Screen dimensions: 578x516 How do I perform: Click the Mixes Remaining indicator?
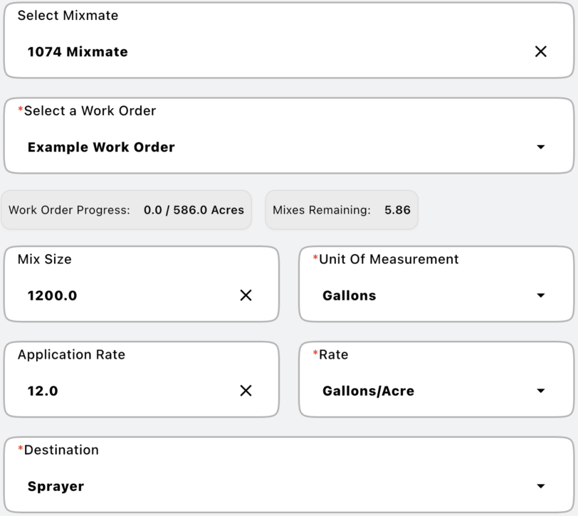pyautogui.click(x=342, y=210)
